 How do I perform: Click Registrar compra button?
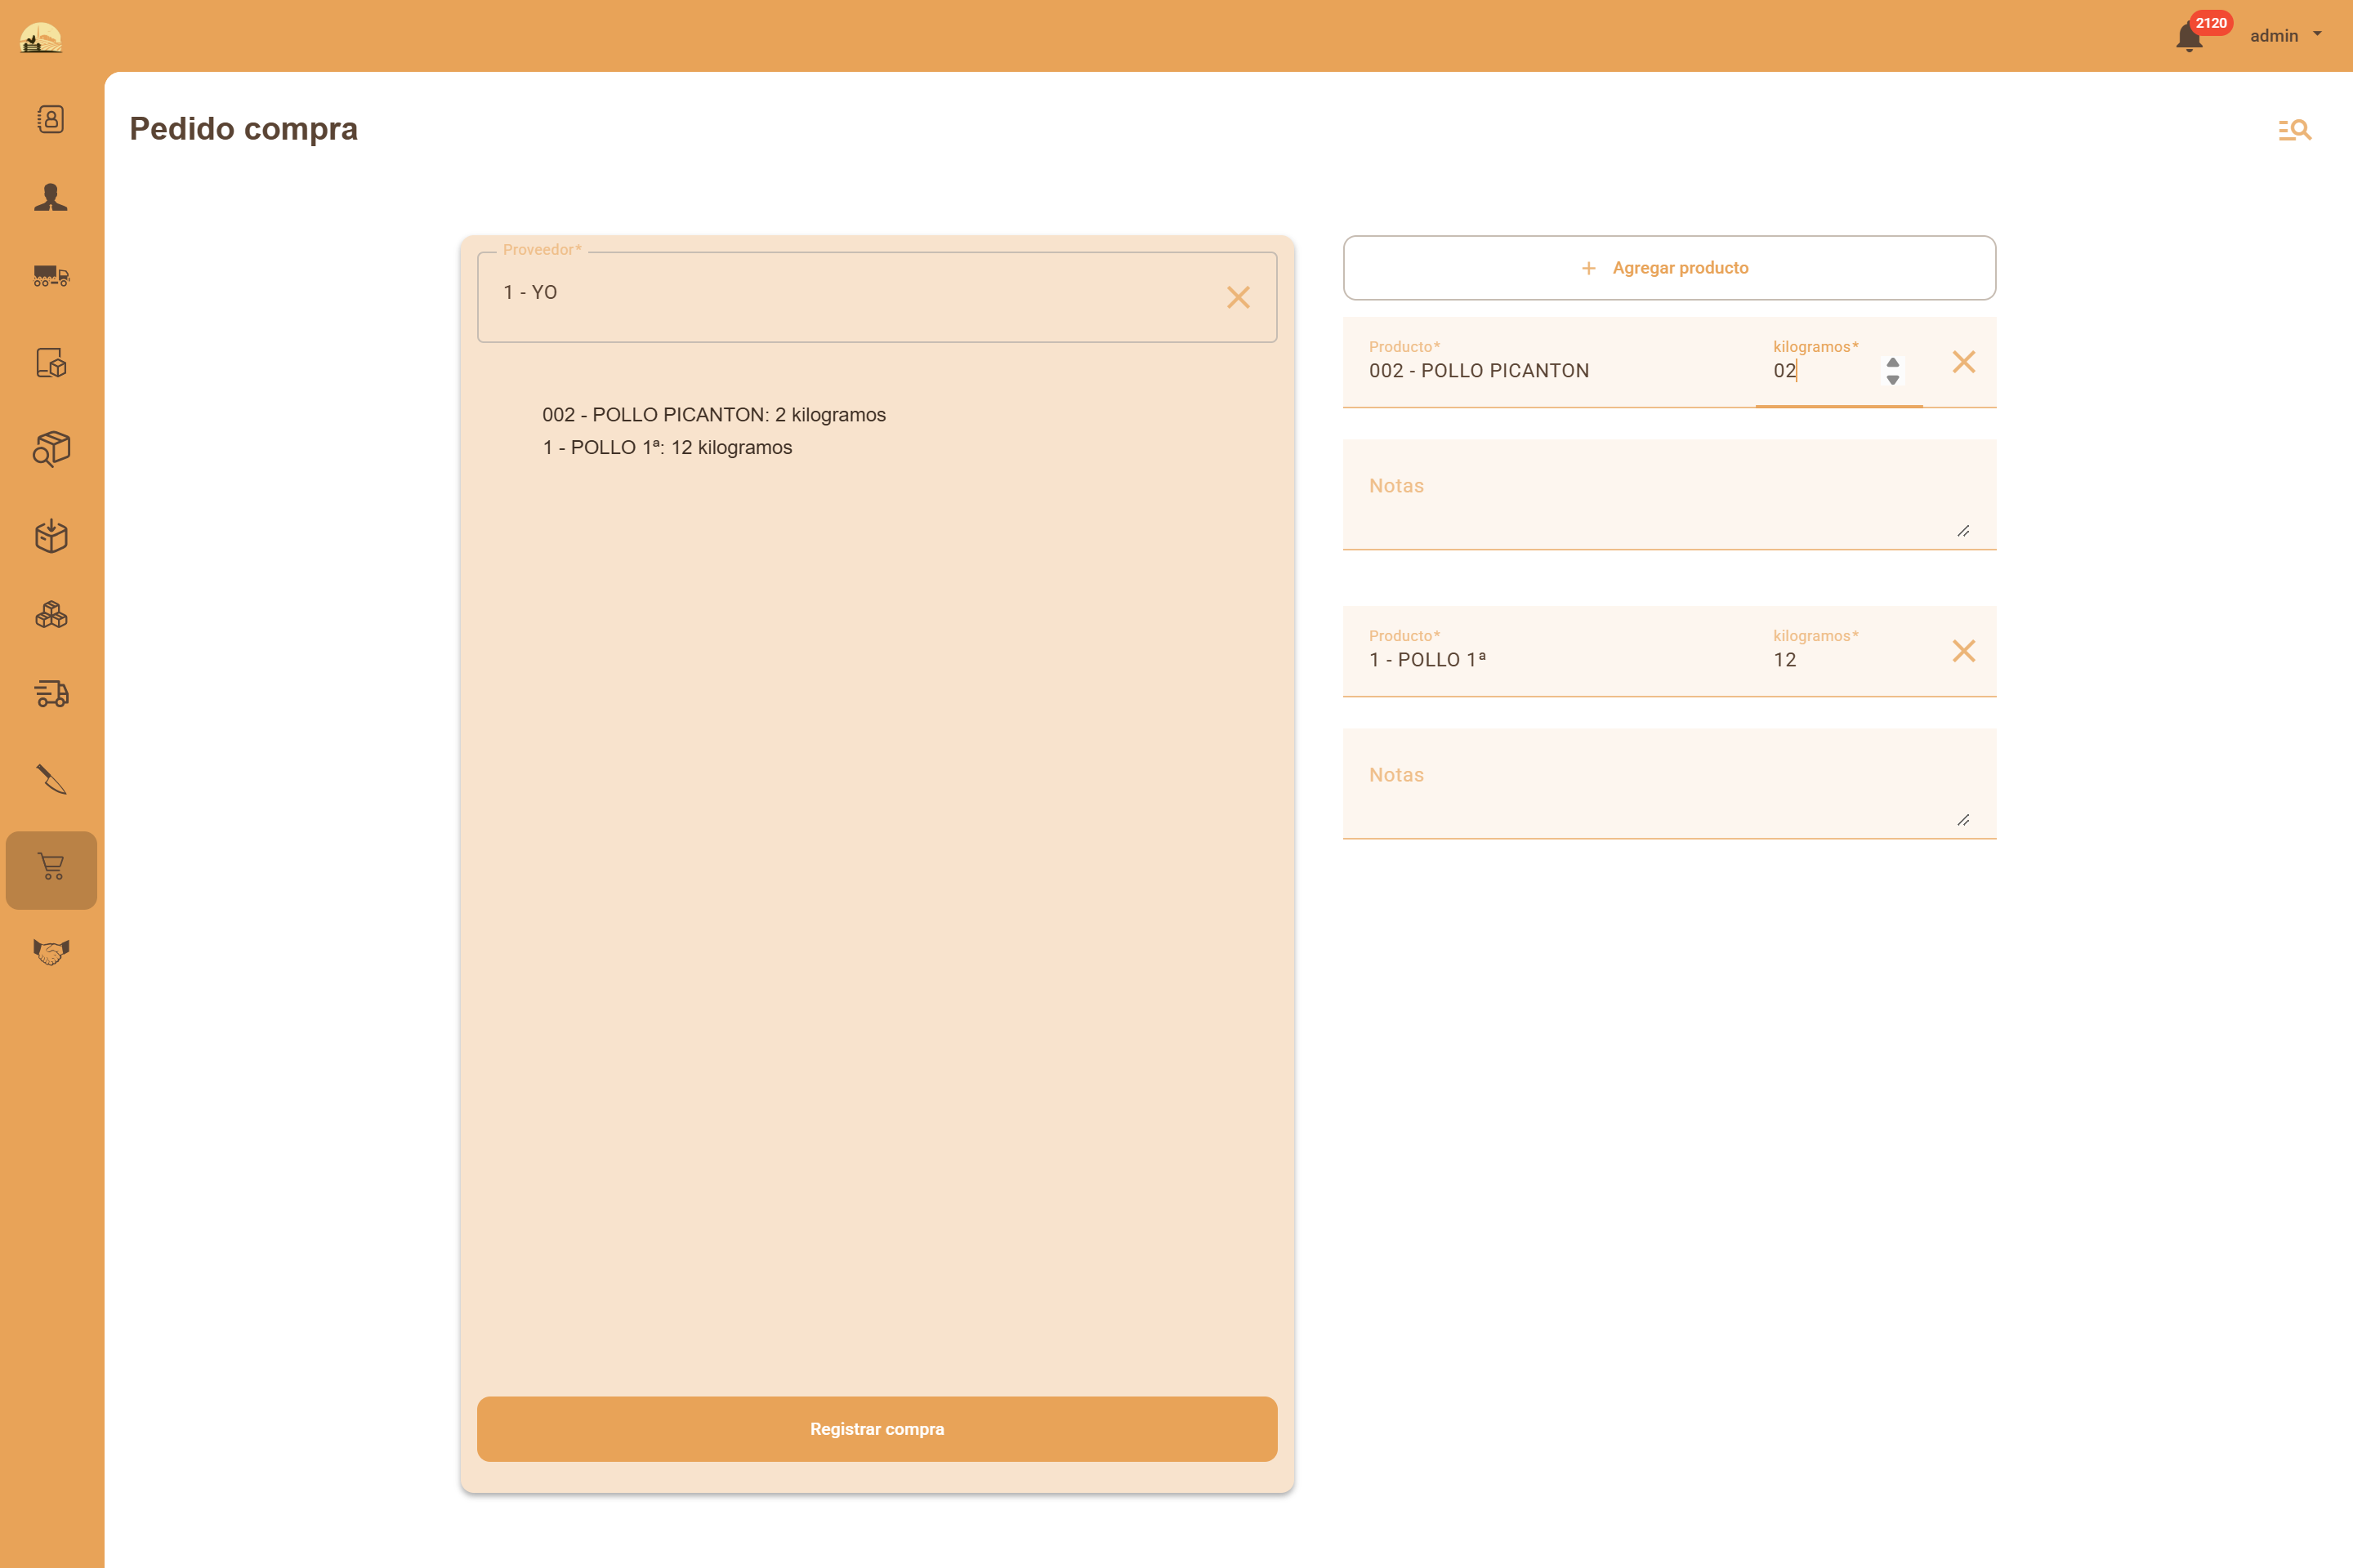(877, 1429)
